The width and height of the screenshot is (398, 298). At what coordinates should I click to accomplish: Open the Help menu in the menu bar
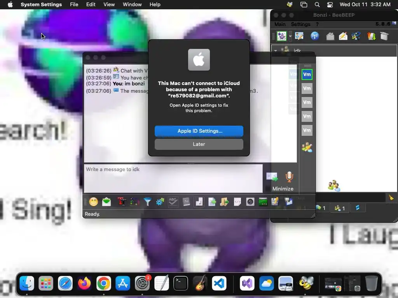(x=155, y=5)
